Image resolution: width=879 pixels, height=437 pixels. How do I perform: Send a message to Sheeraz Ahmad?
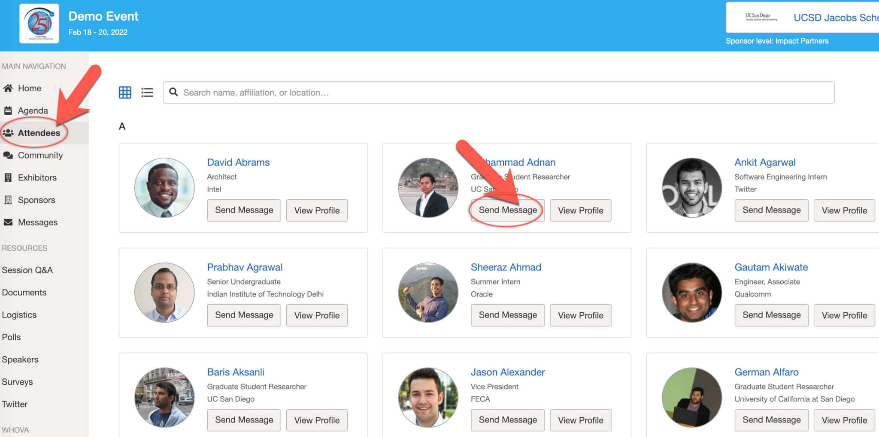(508, 315)
